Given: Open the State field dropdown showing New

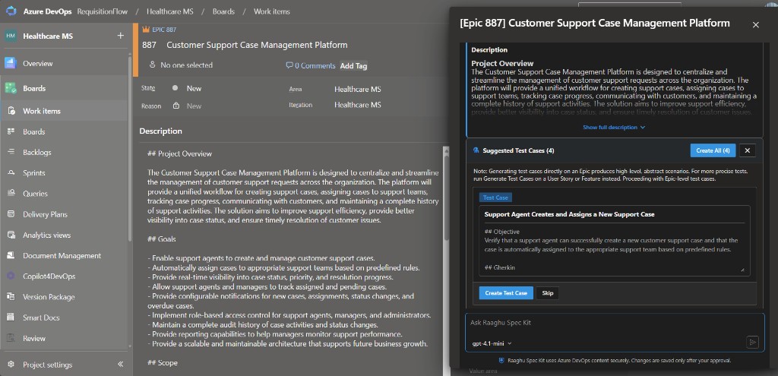Looking at the screenshot, I should point(194,88).
